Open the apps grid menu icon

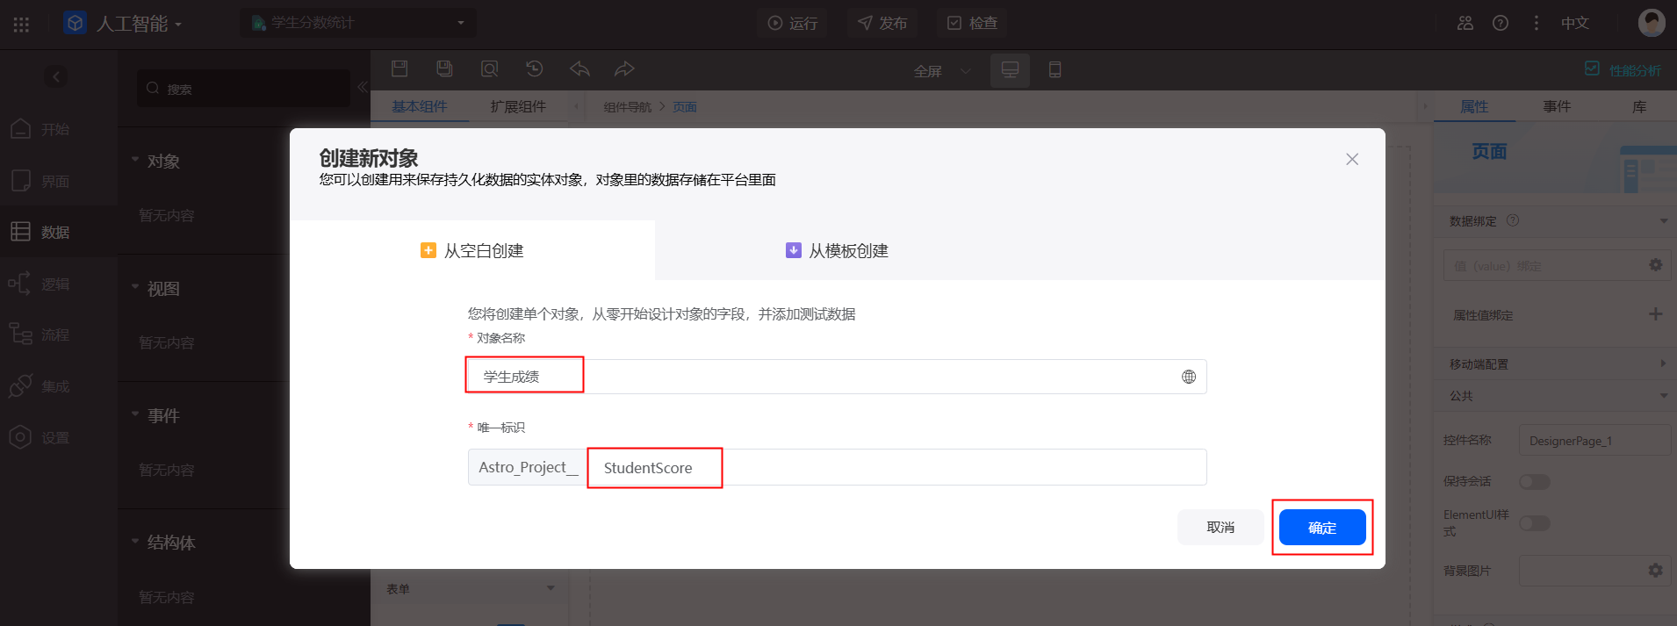[x=21, y=24]
